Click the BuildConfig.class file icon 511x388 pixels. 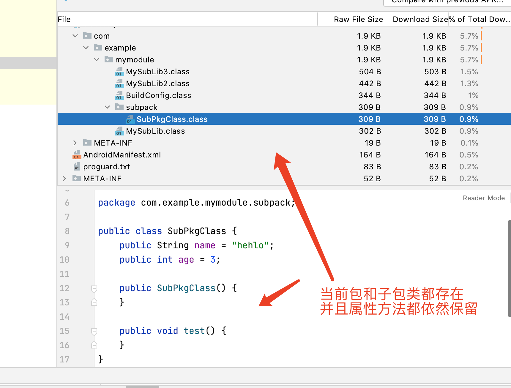tap(119, 95)
